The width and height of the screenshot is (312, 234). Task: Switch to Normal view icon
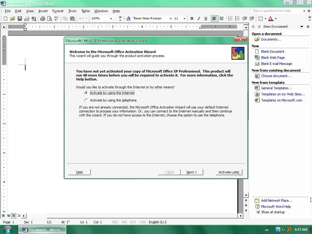pos(3,215)
